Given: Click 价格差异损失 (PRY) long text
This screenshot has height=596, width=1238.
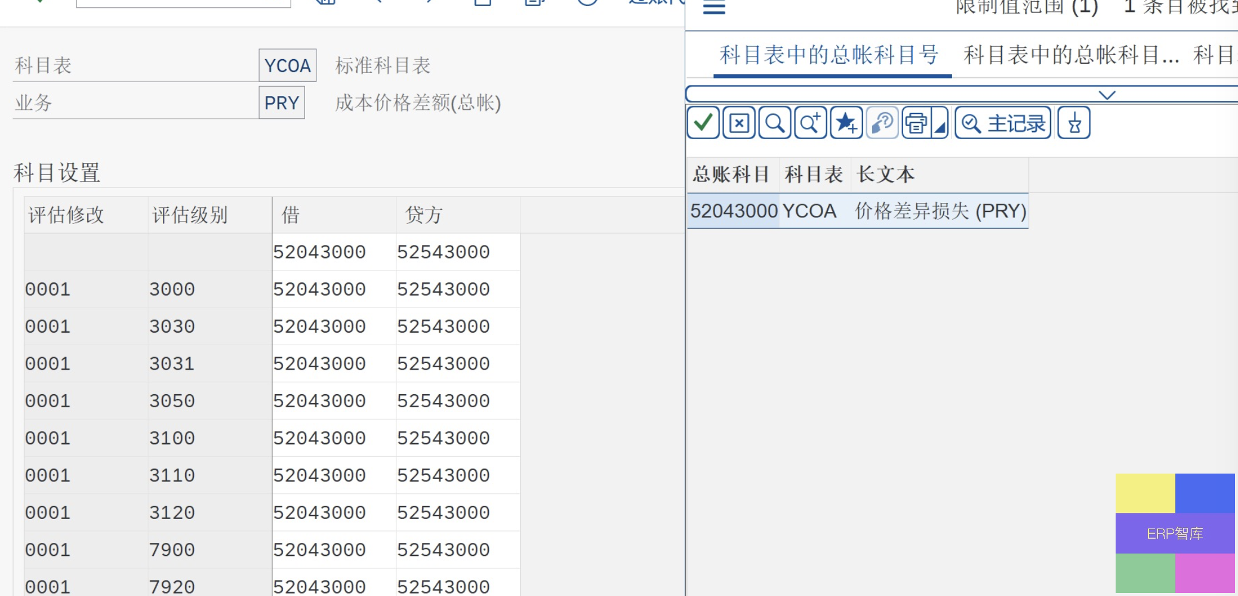Looking at the screenshot, I should (941, 211).
